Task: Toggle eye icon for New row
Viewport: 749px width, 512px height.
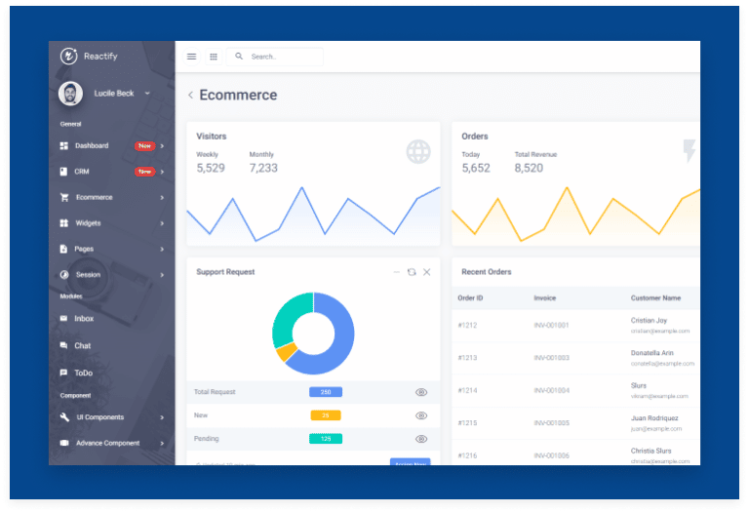Action: tap(421, 415)
